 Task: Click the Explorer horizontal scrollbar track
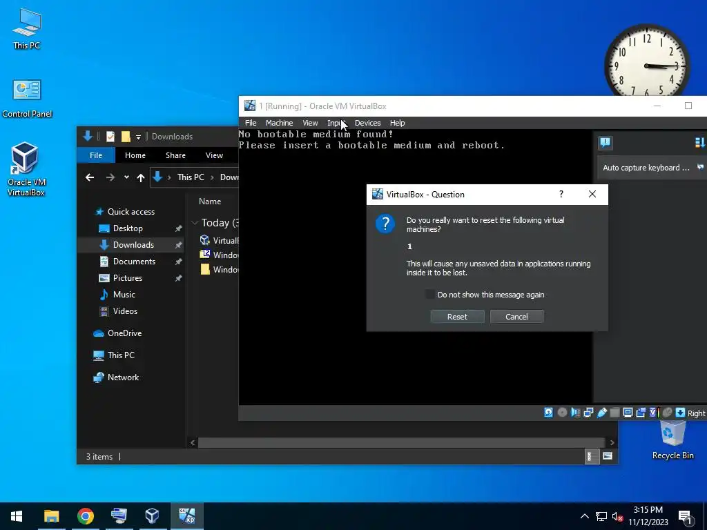point(401,442)
